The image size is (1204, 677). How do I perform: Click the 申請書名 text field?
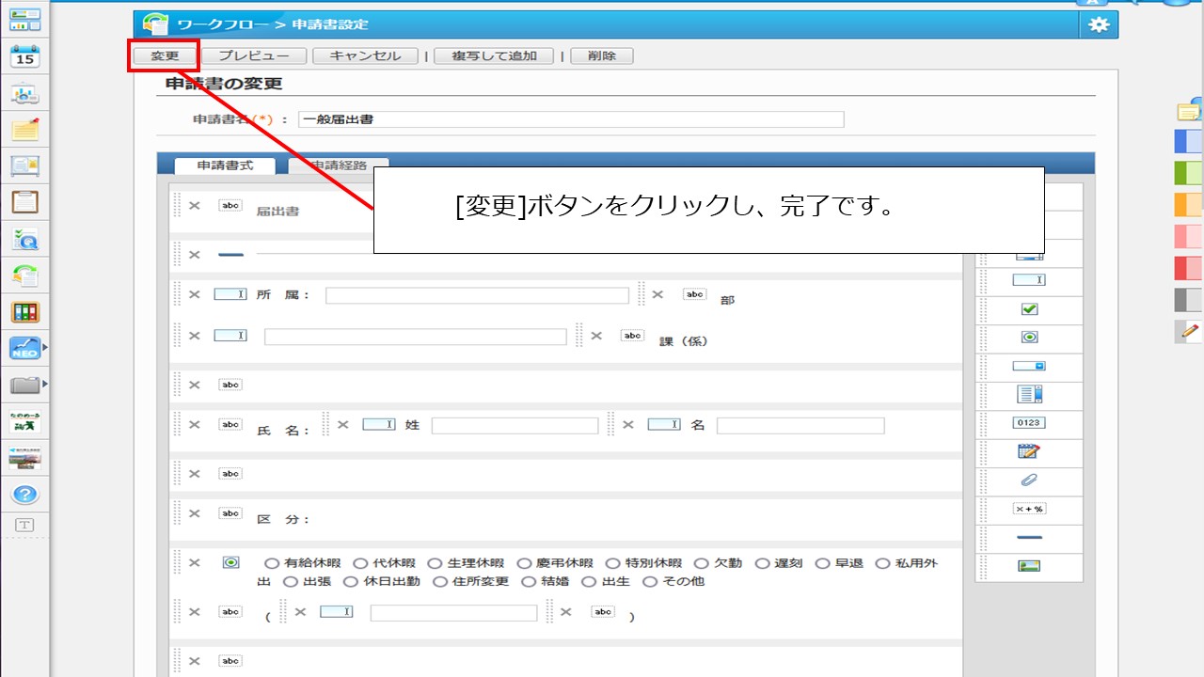(571, 119)
